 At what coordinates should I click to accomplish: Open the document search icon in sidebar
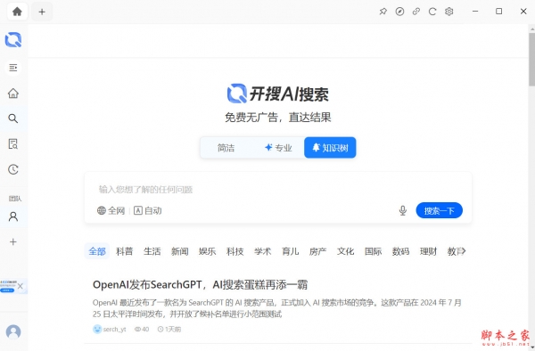(x=13, y=143)
